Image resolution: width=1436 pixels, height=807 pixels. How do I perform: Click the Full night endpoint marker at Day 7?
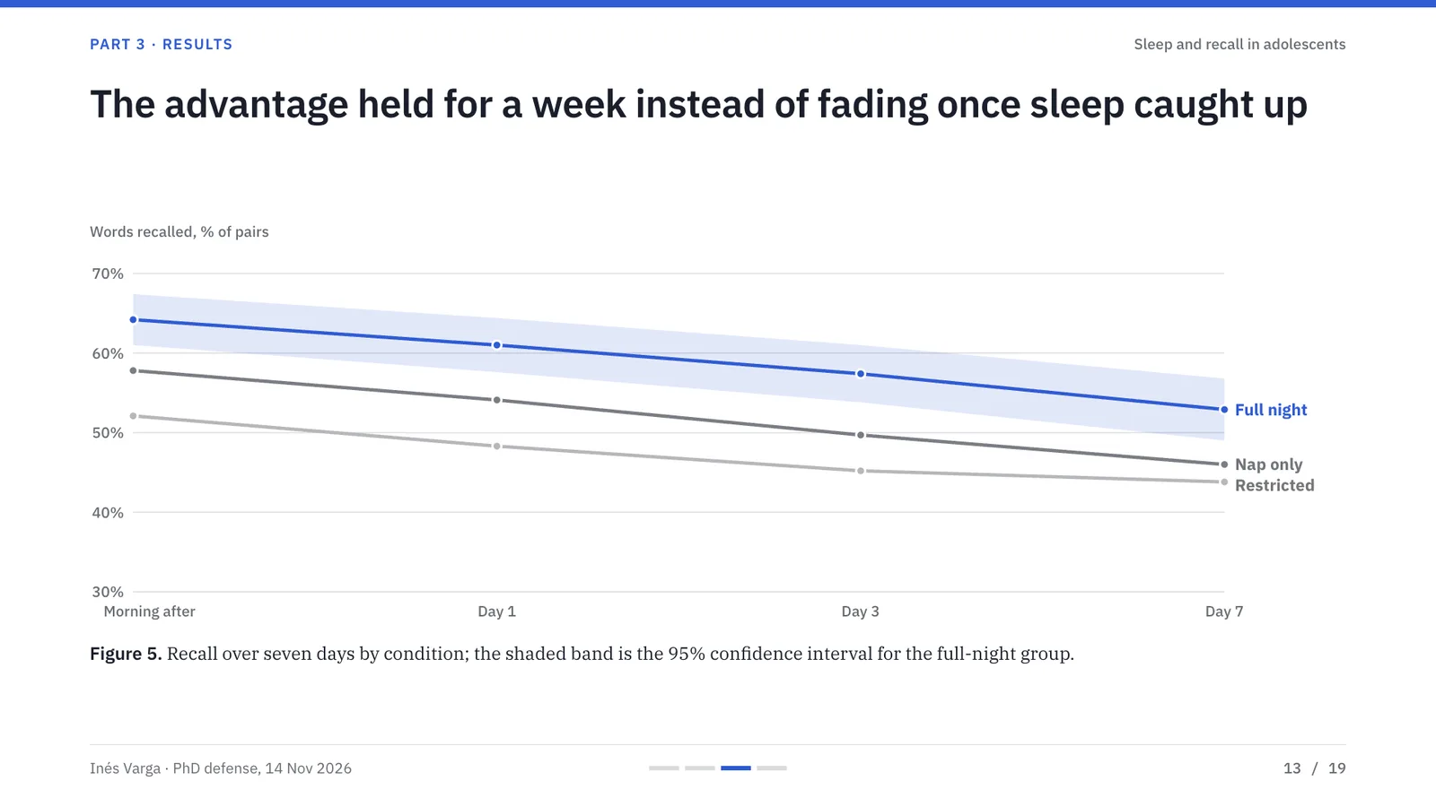(1224, 410)
